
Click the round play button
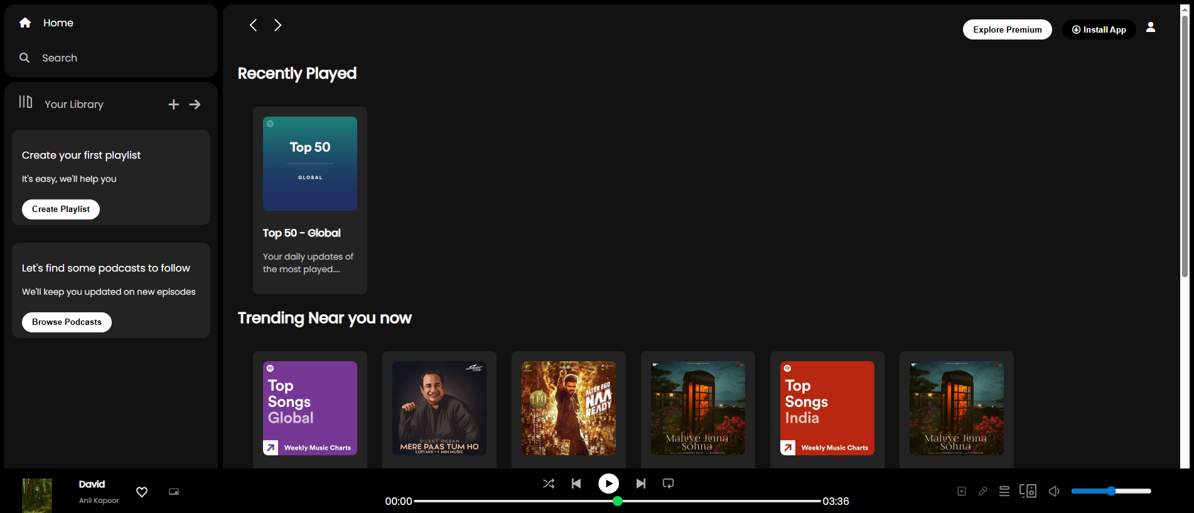[x=608, y=484]
